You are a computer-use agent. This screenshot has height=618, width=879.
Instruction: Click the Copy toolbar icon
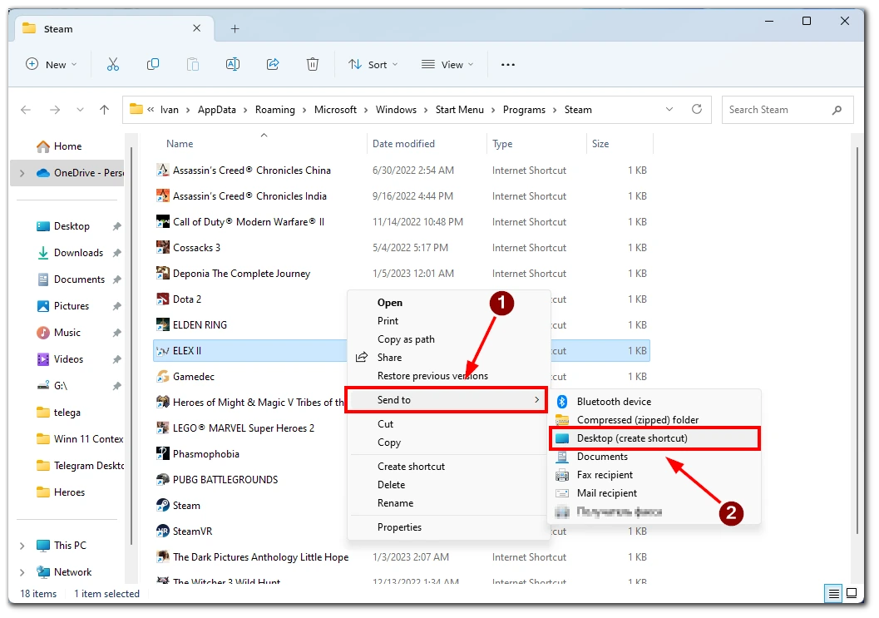152,65
